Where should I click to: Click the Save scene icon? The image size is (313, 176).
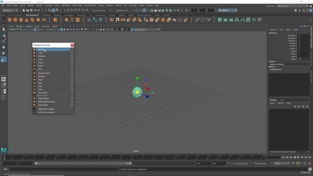31,10
